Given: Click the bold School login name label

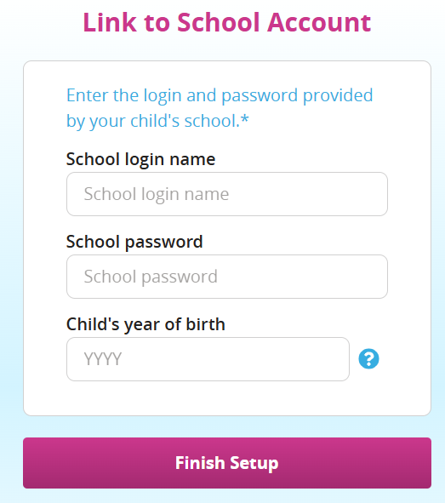Looking at the screenshot, I should (x=140, y=159).
